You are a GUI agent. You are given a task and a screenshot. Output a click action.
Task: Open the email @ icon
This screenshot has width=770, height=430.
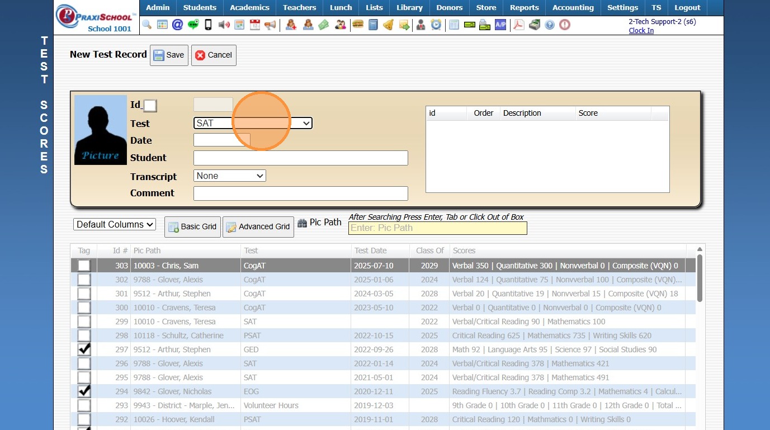pos(177,25)
